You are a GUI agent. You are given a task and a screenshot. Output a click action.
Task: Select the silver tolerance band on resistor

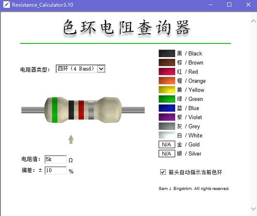tap(91, 110)
